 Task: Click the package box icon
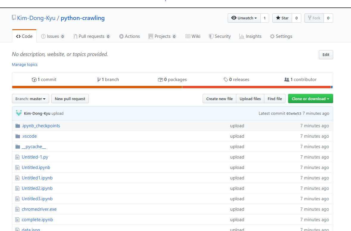[160, 80]
